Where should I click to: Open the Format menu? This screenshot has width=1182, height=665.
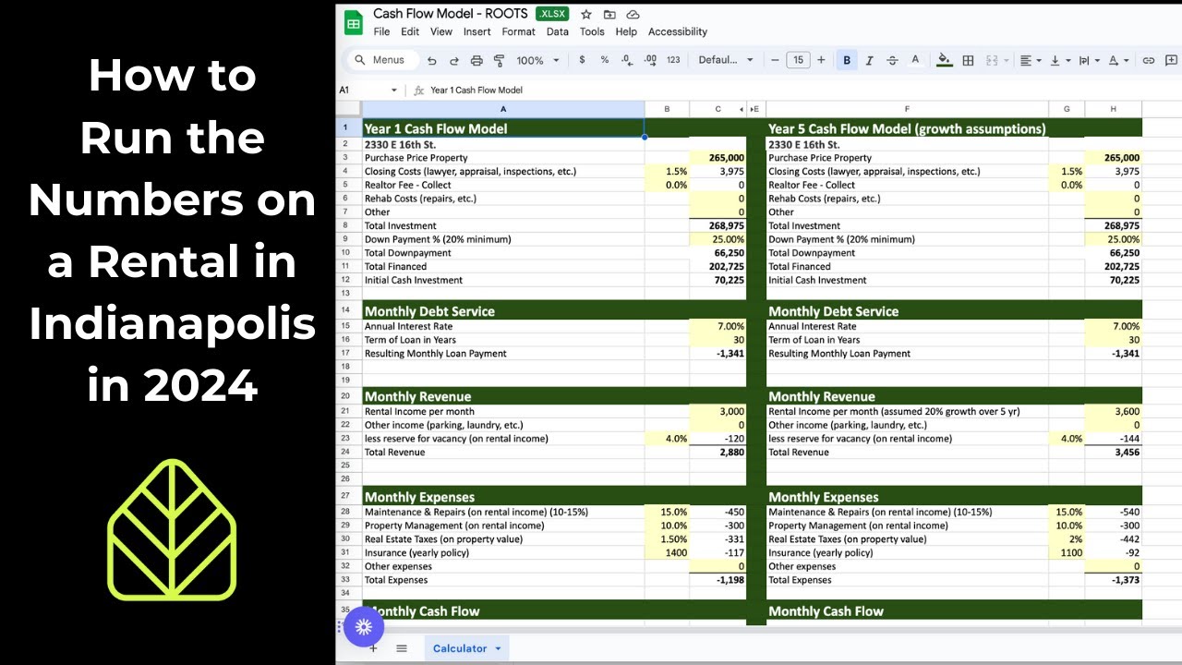click(519, 31)
